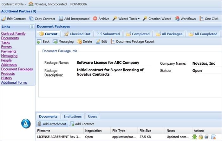Click the blue scroll document action icon
This screenshot has height=141, width=222.
(213, 137)
